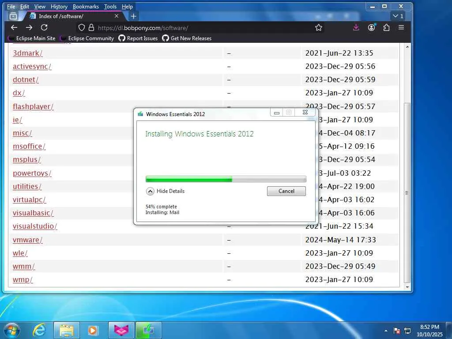452x339 pixels.
Task: Open the misc/ directory link
Action: coord(23,133)
